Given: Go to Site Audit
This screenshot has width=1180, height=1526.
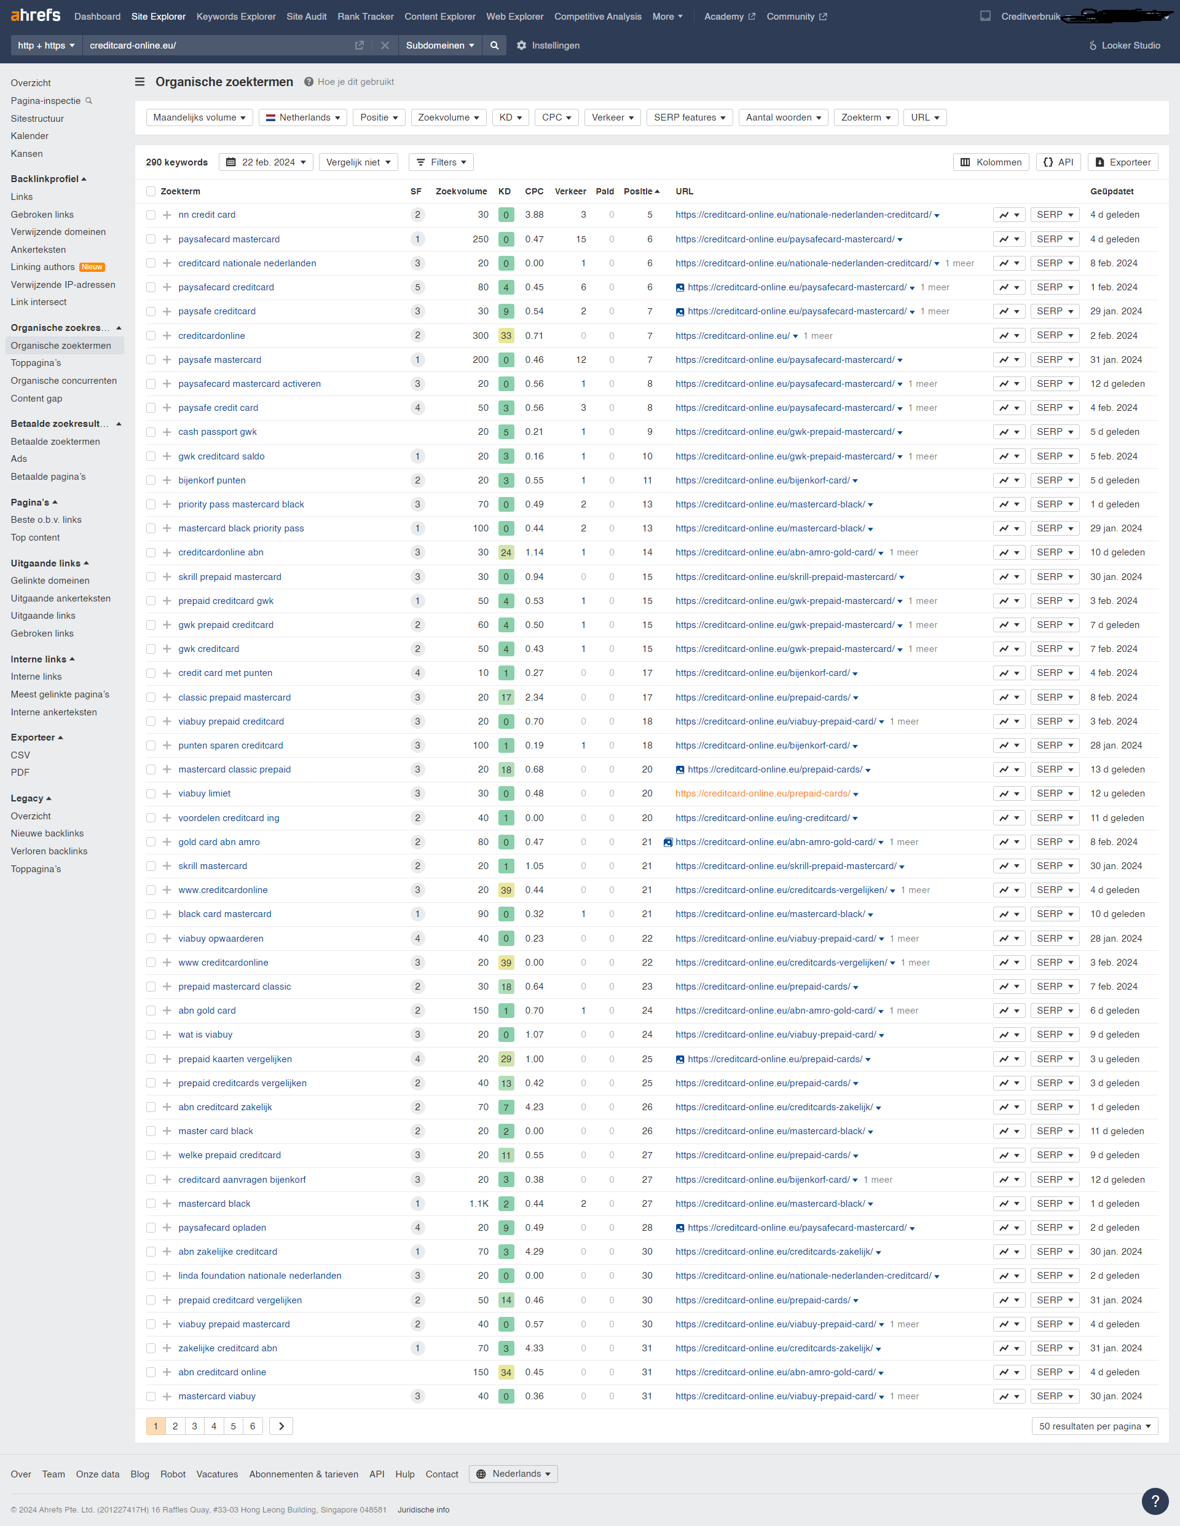Looking at the screenshot, I should click(x=307, y=16).
